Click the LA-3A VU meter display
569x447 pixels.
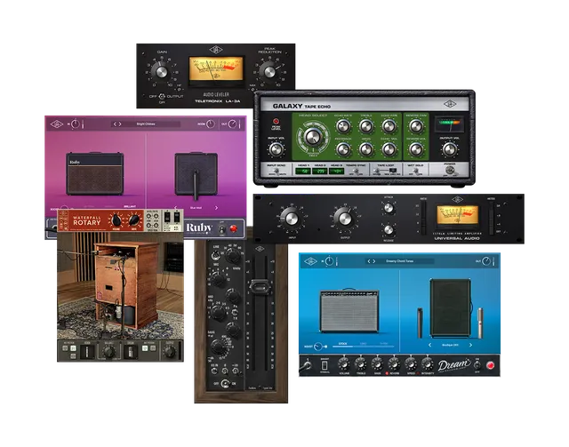click(x=216, y=70)
